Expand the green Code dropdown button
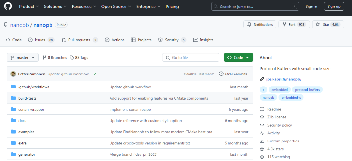Image resolution: width=352 pixels, height=161 pixels. click(238, 58)
